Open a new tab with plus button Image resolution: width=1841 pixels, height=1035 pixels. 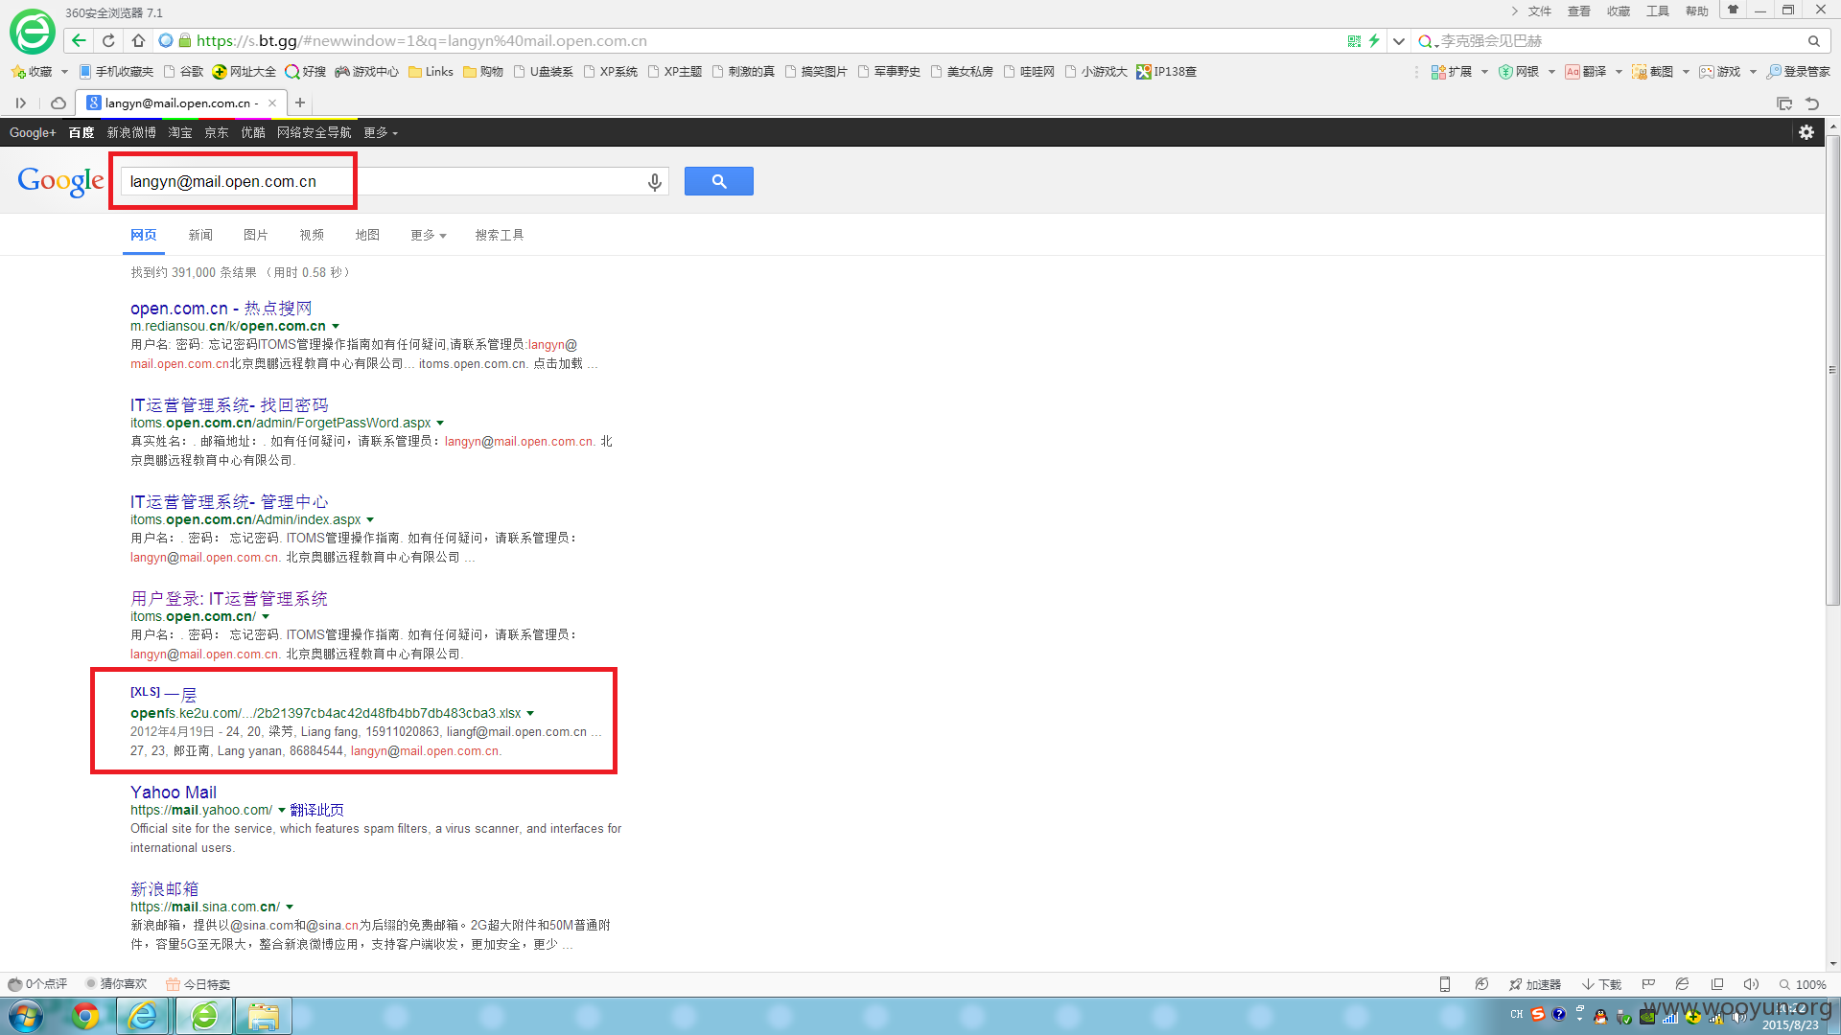300,103
